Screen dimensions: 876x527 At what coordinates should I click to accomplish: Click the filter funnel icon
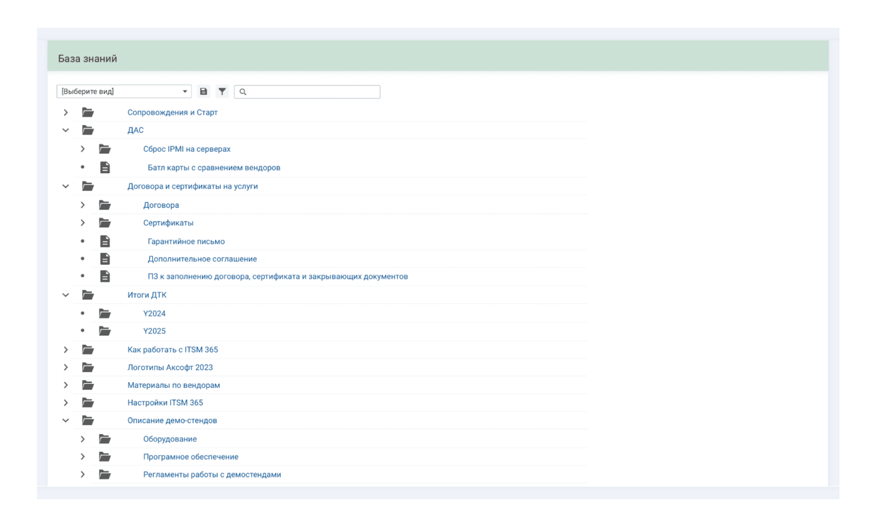point(222,91)
